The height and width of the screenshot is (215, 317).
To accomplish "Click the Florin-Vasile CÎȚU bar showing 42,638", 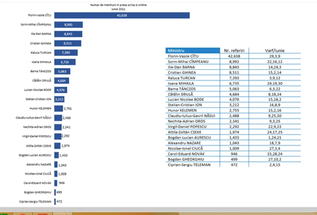I will point(122,15).
